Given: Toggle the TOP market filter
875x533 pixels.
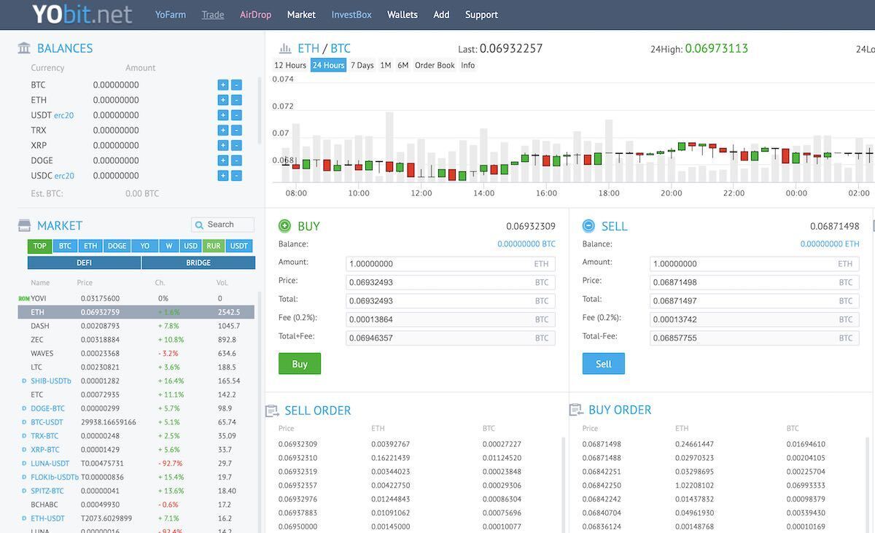Looking at the screenshot, I should tap(39, 246).
